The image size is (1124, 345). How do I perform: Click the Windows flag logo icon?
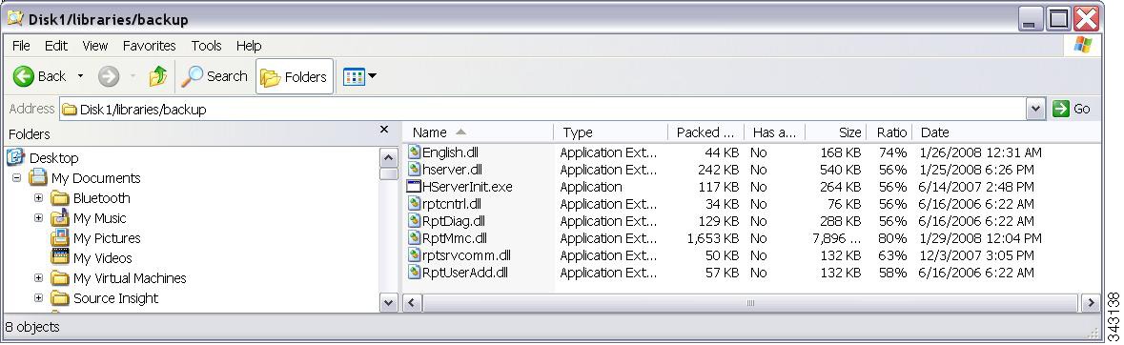1083,45
